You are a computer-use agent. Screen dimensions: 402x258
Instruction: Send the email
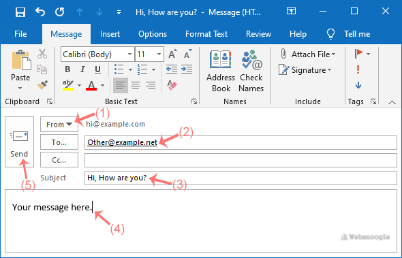[x=20, y=142]
